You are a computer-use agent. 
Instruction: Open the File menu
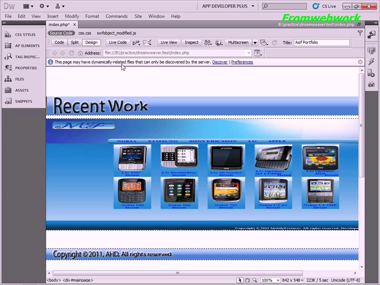(x=8, y=16)
